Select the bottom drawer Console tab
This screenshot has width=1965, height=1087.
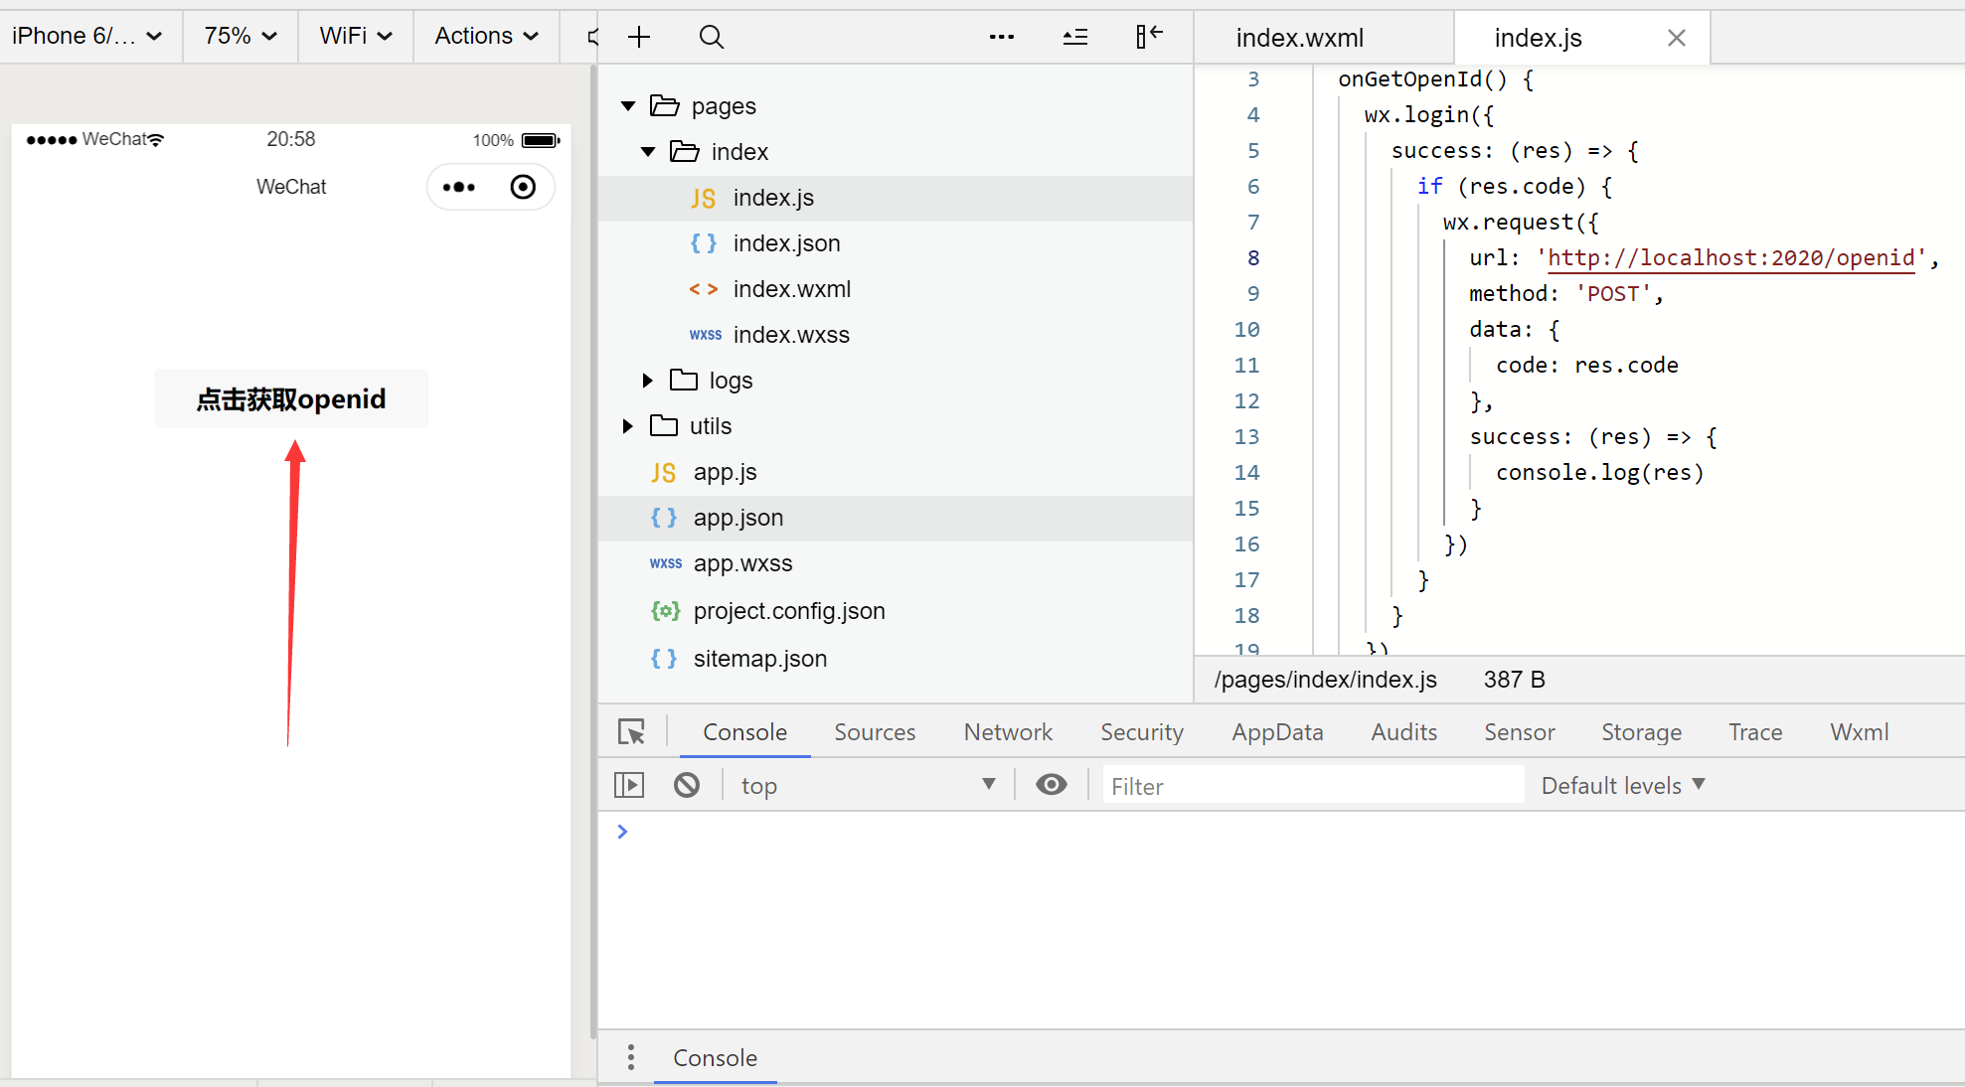tap(715, 1057)
